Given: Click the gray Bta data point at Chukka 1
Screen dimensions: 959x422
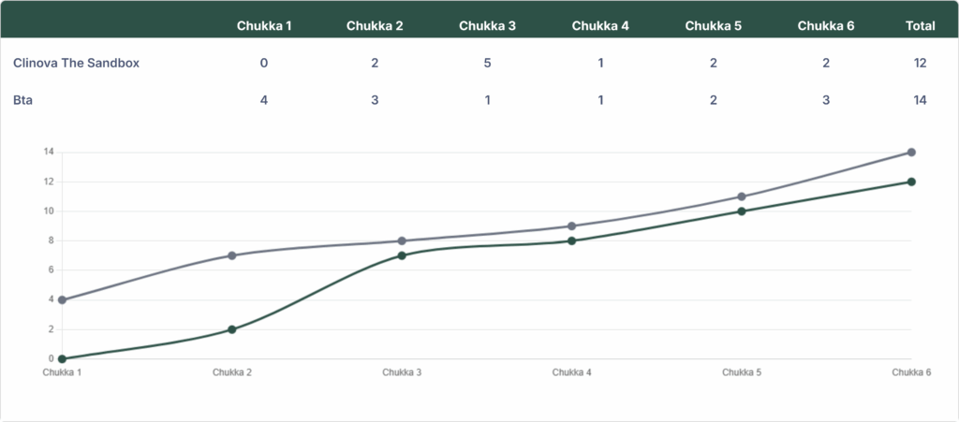Looking at the screenshot, I should 62,300.
